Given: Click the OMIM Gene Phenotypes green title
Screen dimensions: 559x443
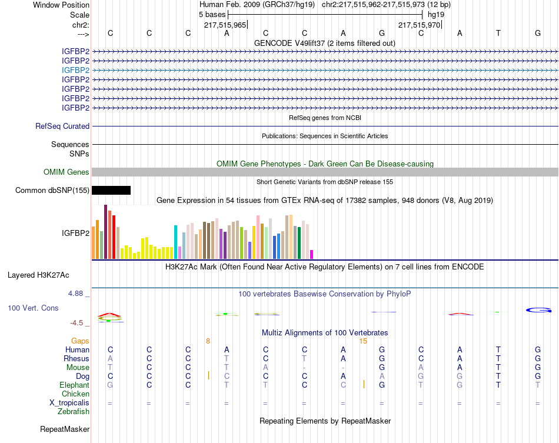Looking at the screenshot, I should pyautogui.click(x=325, y=164).
